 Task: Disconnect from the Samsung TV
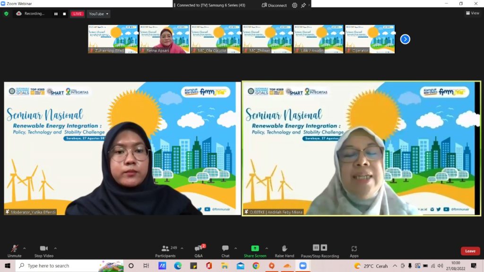point(274,5)
